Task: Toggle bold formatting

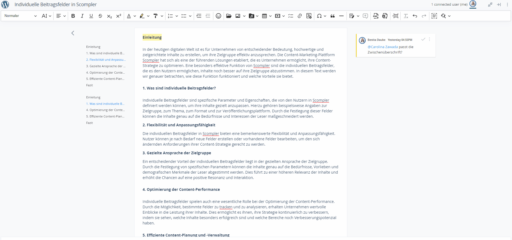Action: [x=73, y=16]
